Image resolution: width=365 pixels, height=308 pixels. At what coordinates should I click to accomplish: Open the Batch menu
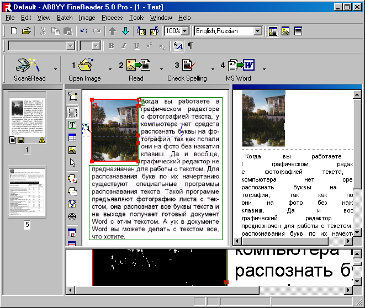click(65, 18)
